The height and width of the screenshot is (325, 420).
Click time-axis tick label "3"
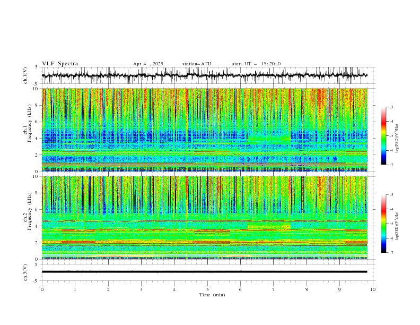point(141,289)
